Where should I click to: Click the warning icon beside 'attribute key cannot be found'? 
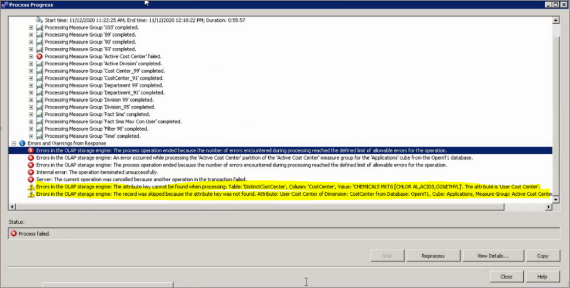click(31, 187)
